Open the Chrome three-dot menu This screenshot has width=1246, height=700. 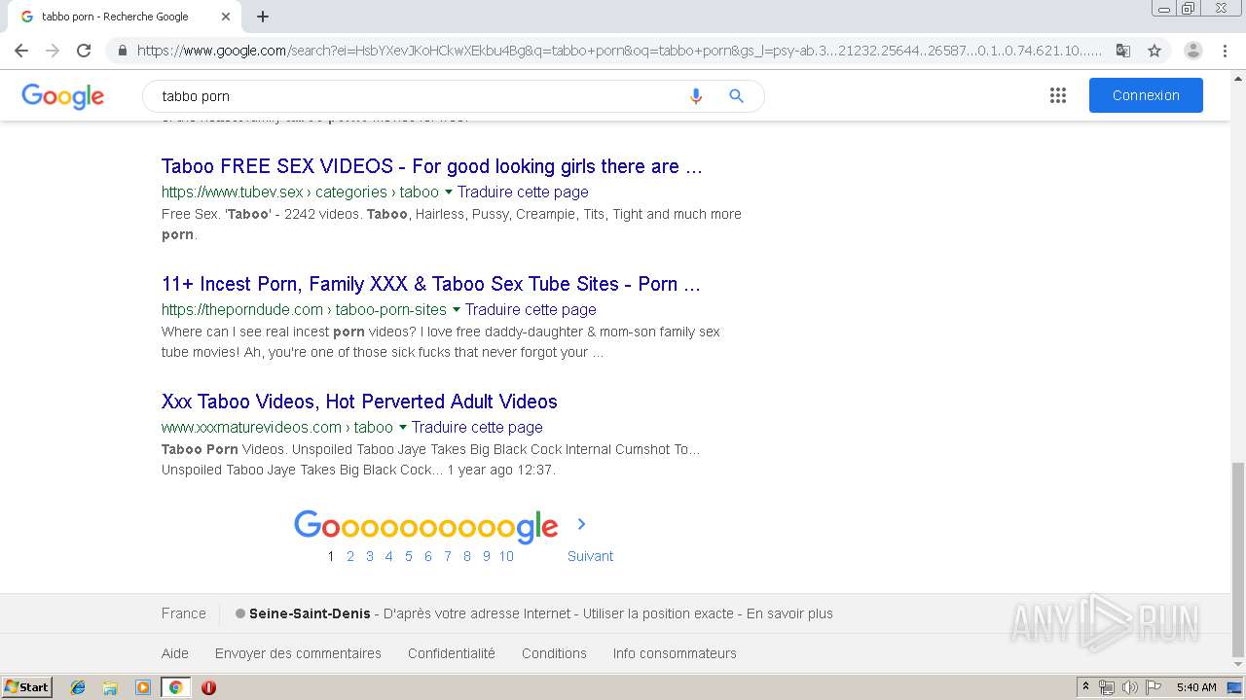tap(1225, 51)
